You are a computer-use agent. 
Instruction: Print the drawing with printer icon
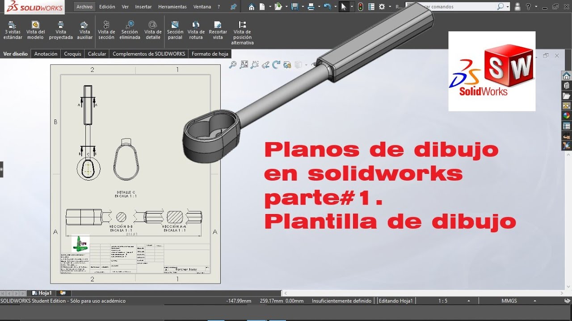click(x=311, y=7)
